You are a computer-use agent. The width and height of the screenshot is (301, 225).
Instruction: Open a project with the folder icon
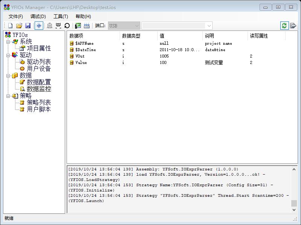pyautogui.click(x=19, y=26)
